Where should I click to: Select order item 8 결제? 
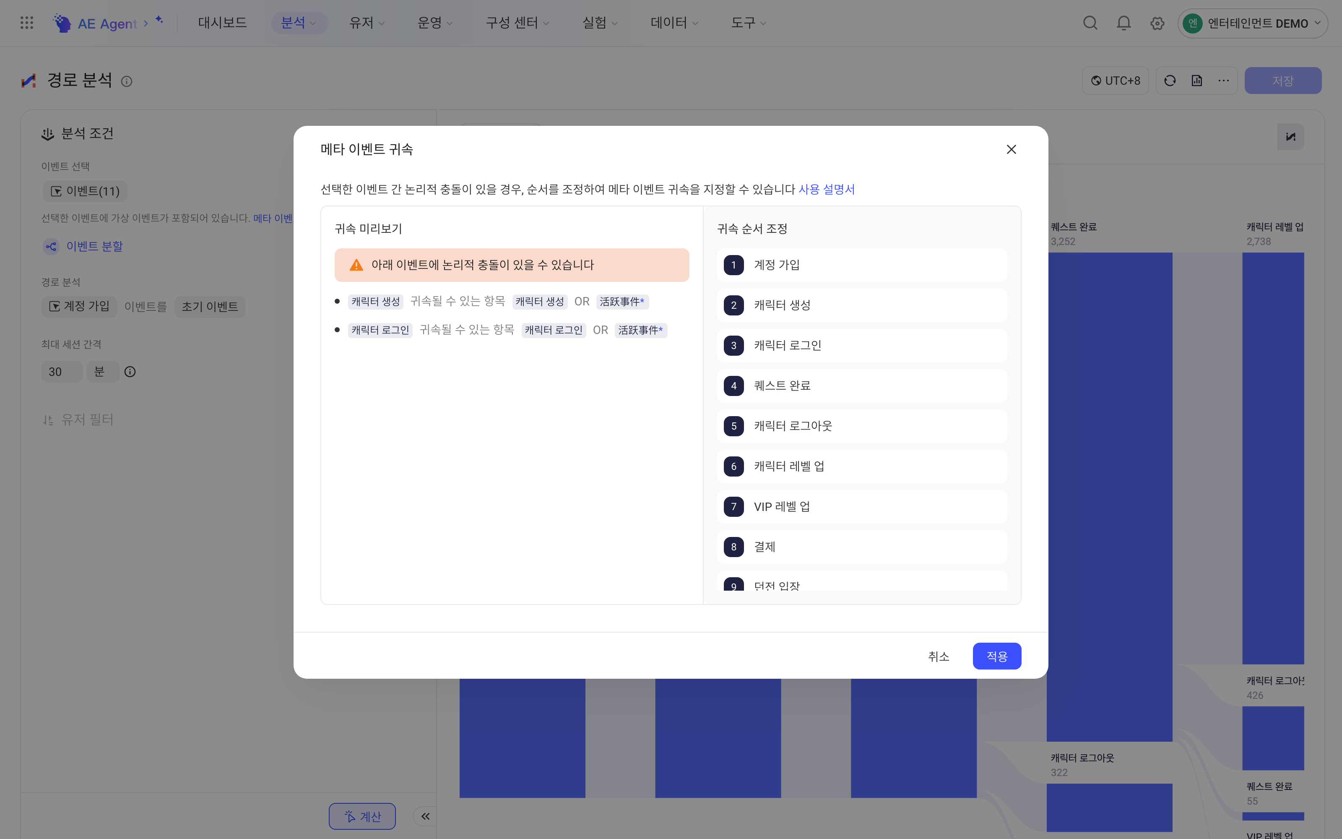[x=862, y=547]
